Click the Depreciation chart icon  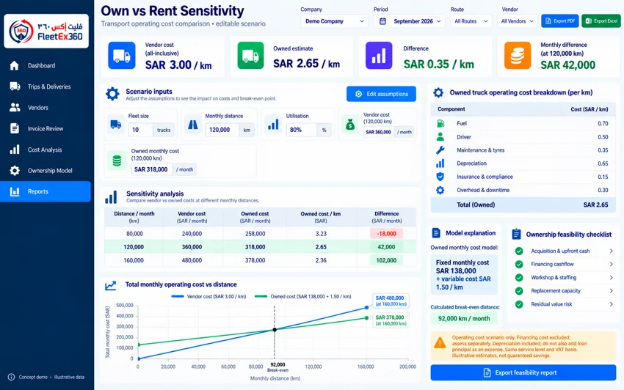coord(440,163)
